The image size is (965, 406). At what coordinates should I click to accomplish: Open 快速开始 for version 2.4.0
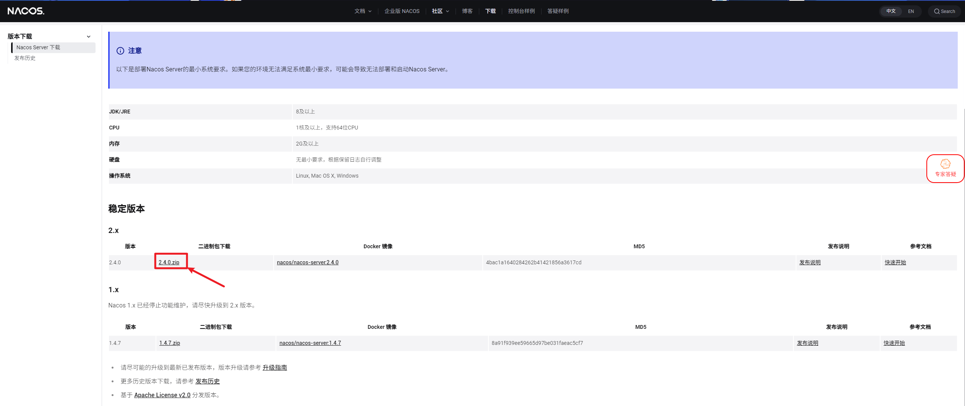click(895, 262)
